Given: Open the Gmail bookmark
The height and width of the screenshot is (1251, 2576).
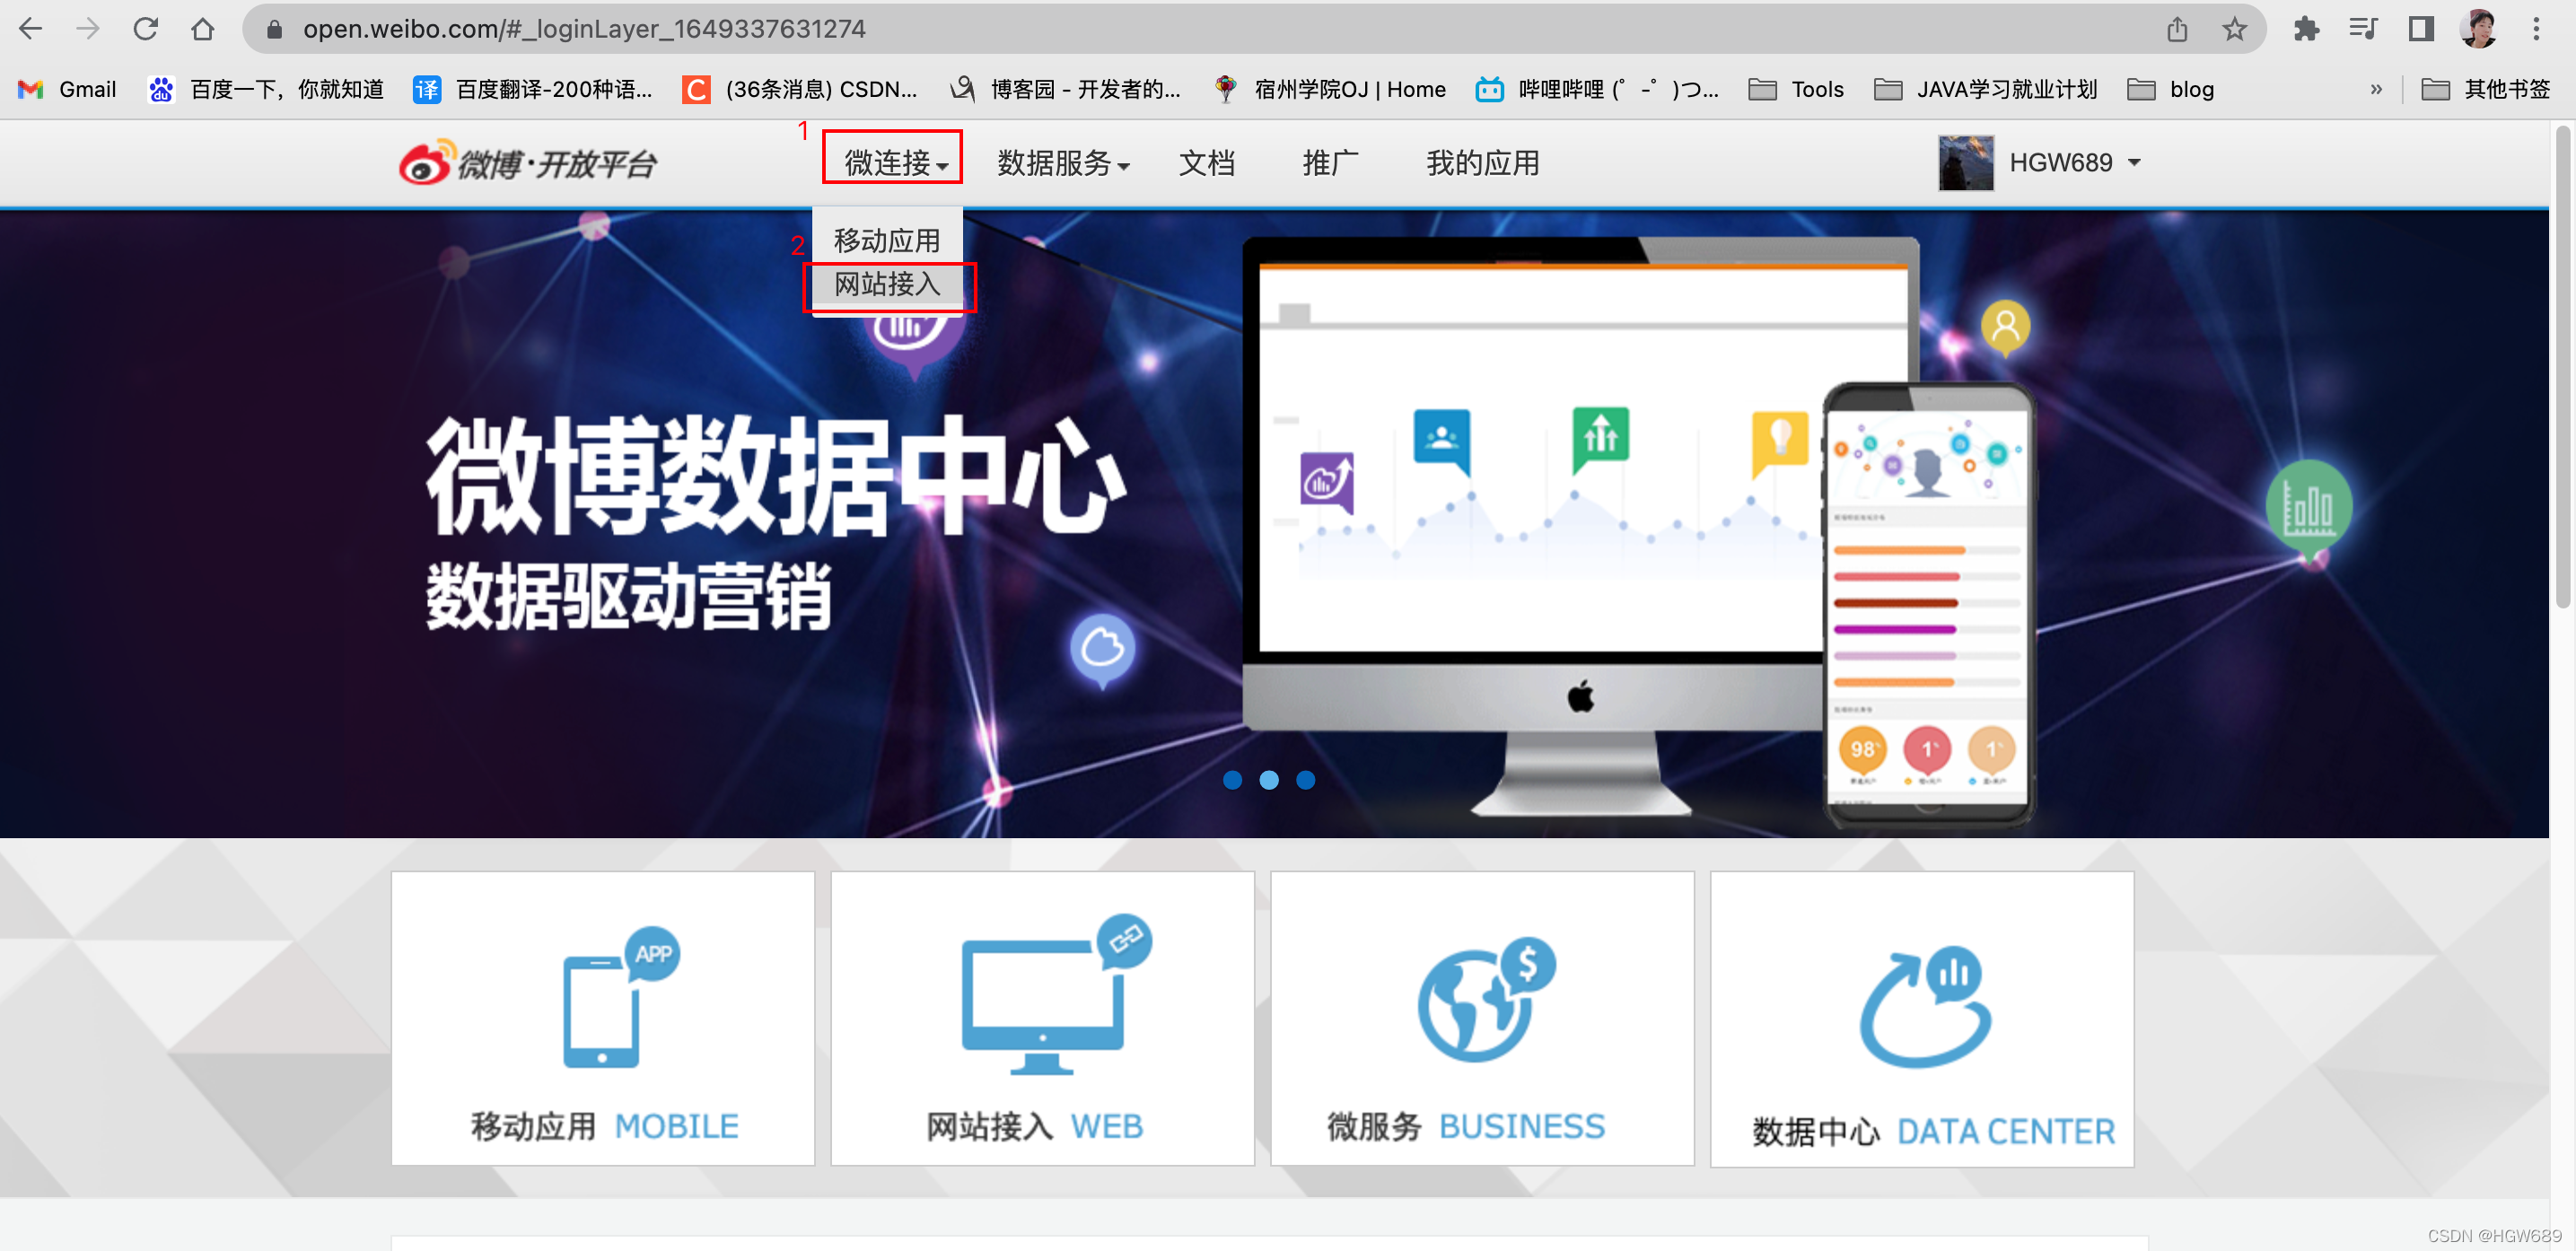Looking at the screenshot, I should [x=67, y=89].
